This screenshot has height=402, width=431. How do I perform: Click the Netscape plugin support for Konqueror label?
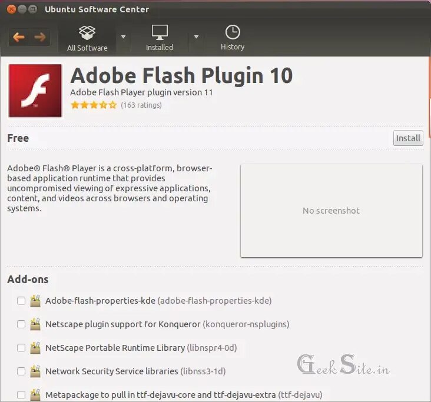click(x=123, y=324)
